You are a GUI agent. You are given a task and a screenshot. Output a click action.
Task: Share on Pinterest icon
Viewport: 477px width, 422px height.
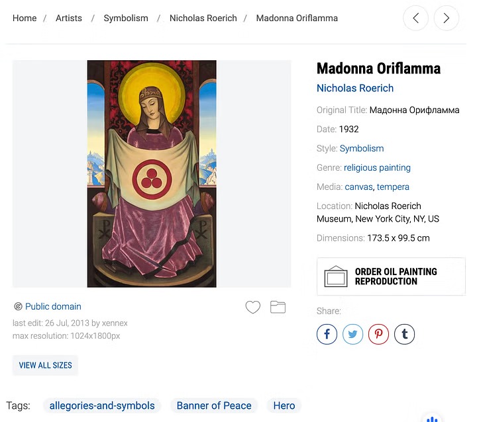(378, 334)
